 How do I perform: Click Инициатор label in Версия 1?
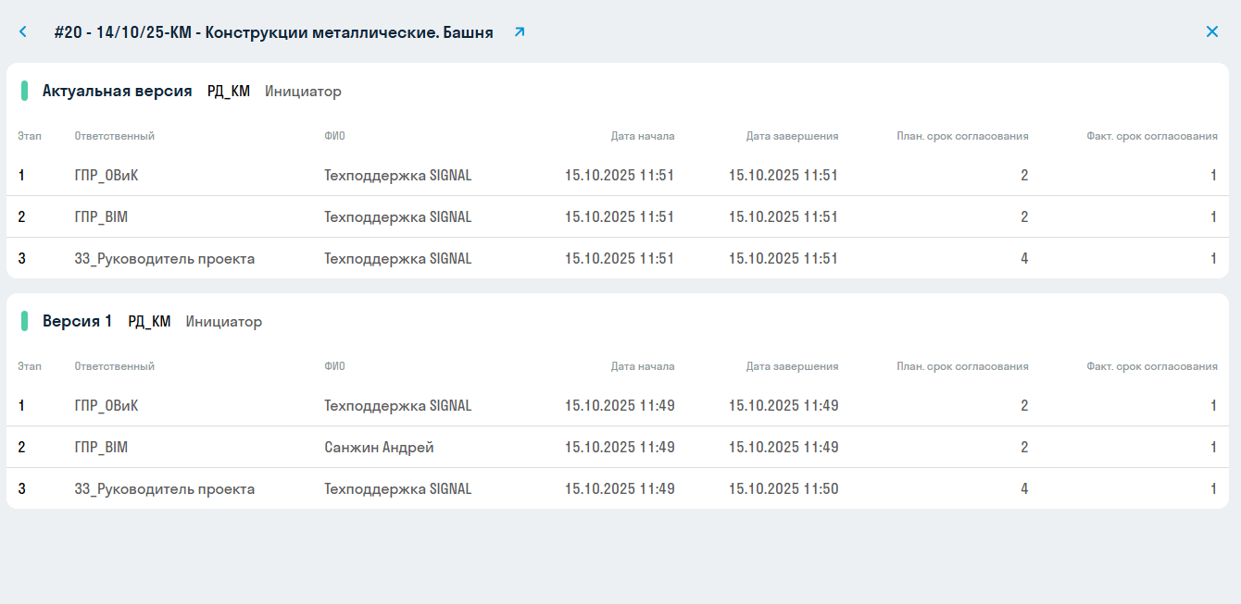click(223, 321)
